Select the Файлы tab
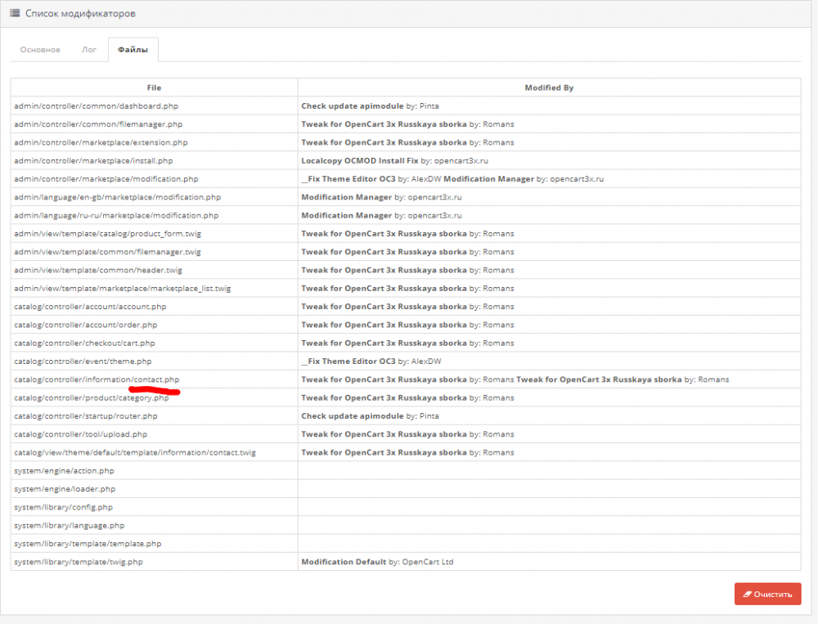The height and width of the screenshot is (624, 818). 133,50
